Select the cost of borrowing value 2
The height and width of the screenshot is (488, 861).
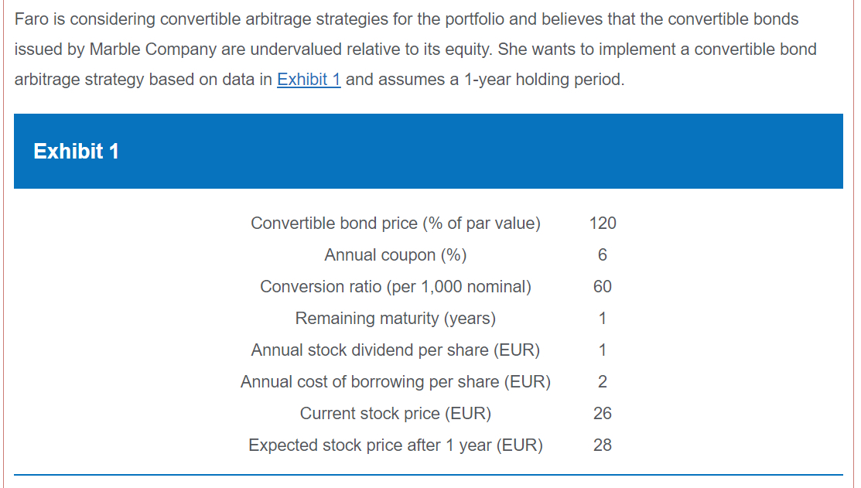click(603, 382)
